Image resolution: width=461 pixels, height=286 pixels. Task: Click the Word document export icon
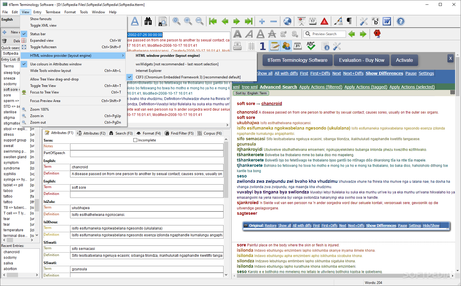tap(387, 21)
